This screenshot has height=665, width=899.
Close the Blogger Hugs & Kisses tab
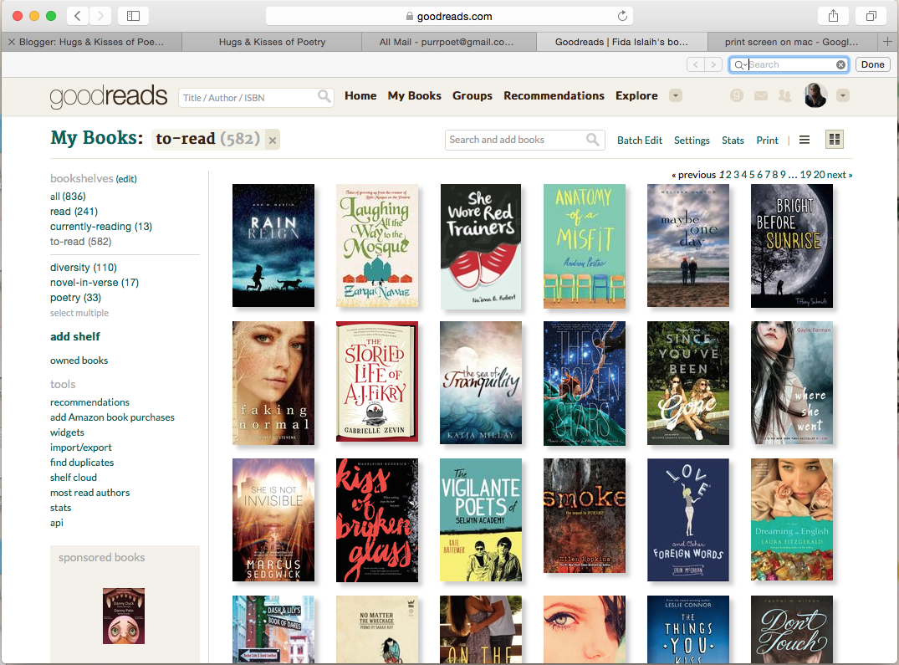click(x=12, y=42)
